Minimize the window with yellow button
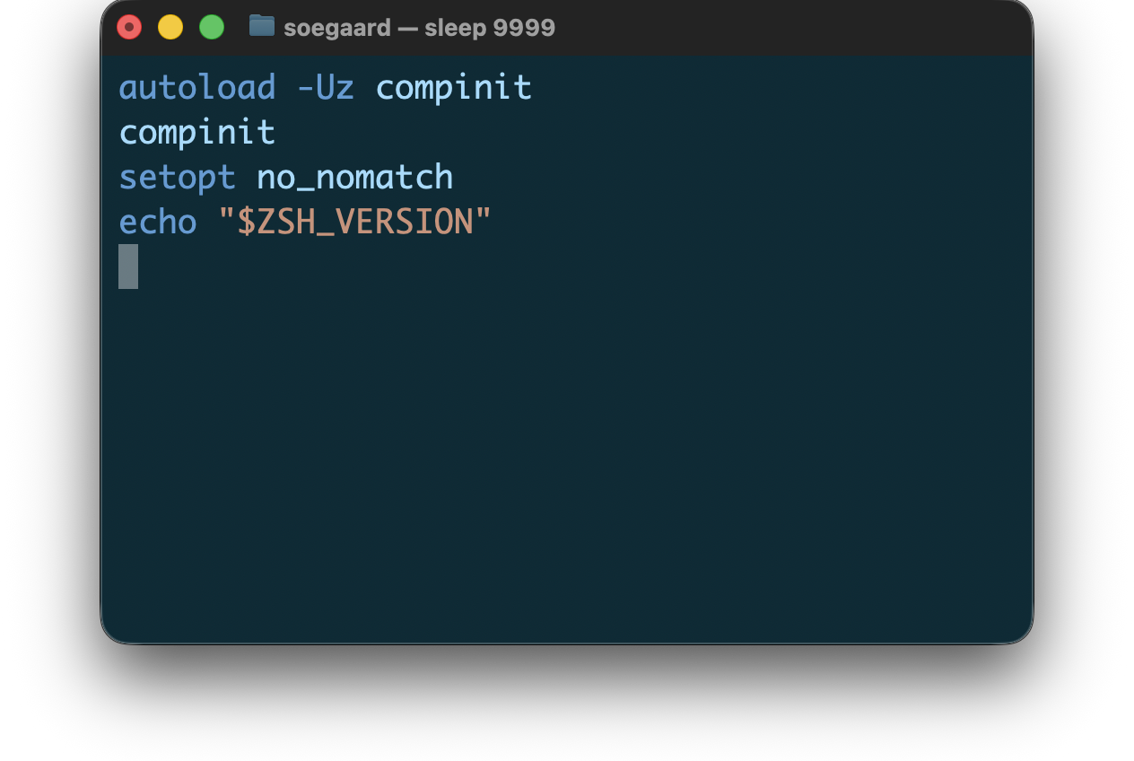 coord(170,27)
